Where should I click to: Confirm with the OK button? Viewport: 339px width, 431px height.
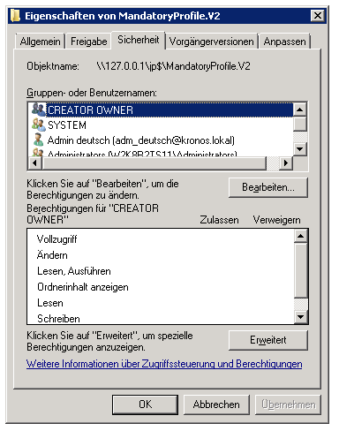click(x=145, y=405)
